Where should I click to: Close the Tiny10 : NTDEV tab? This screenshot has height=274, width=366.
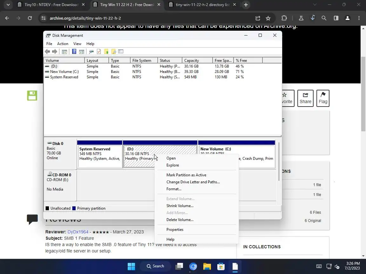point(83,5)
